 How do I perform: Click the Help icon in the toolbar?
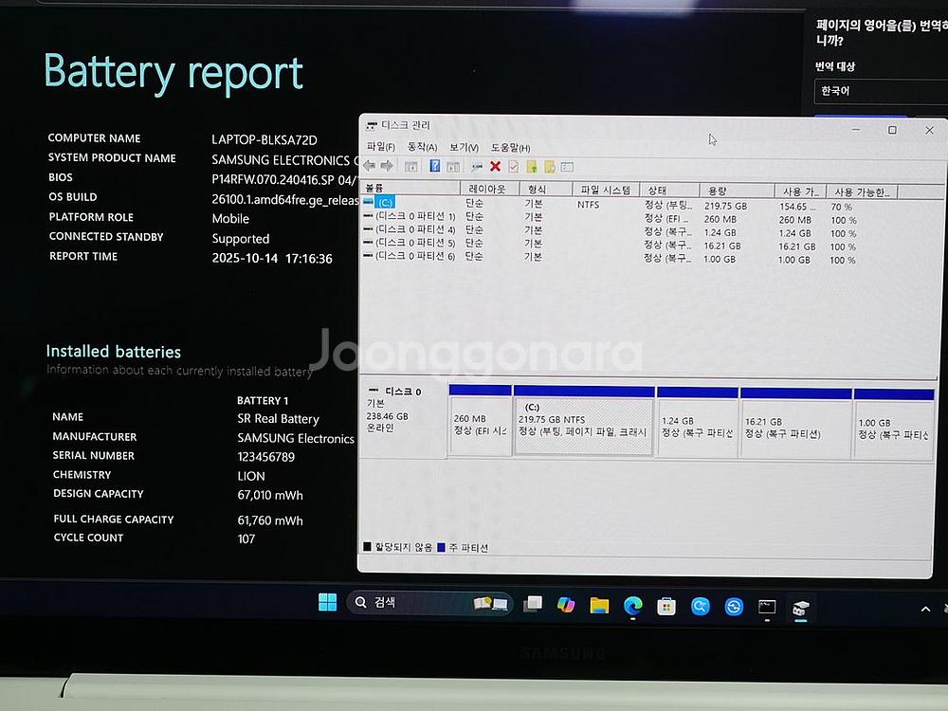point(435,166)
